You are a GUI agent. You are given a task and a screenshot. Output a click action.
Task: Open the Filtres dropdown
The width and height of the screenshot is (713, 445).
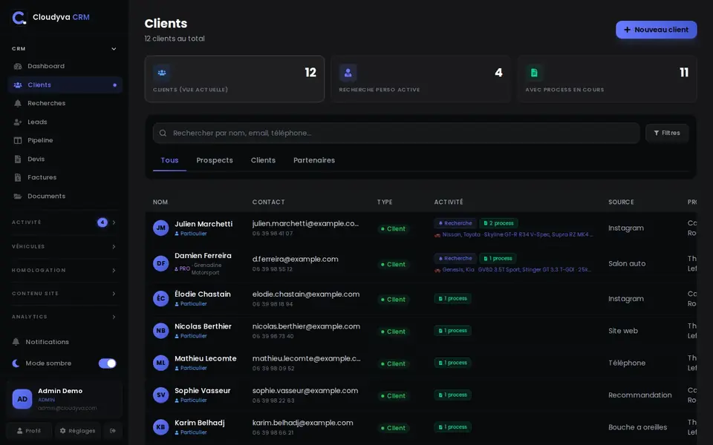point(667,133)
